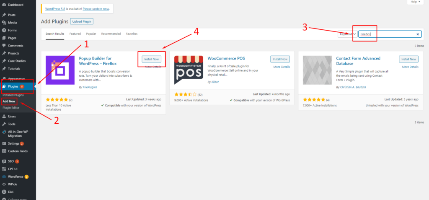Click the Tools wrench icon
429x200 pixels.
point(4,124)
